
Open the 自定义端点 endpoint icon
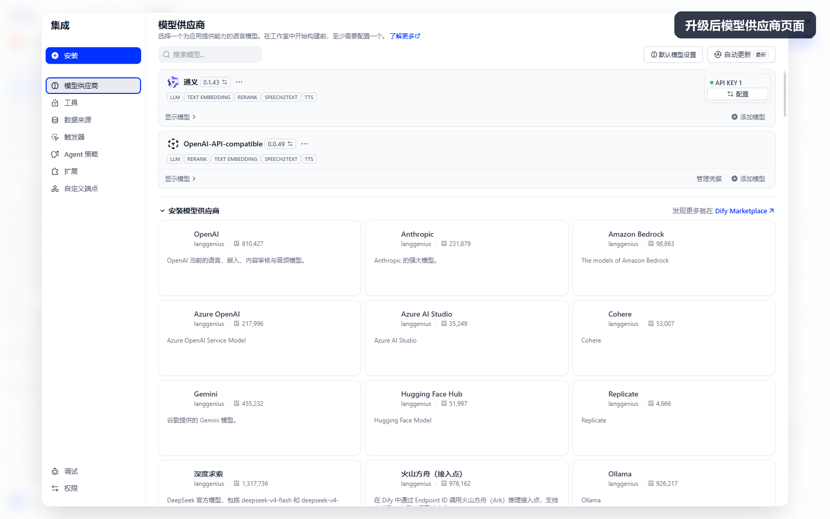[x=55, y=188]
